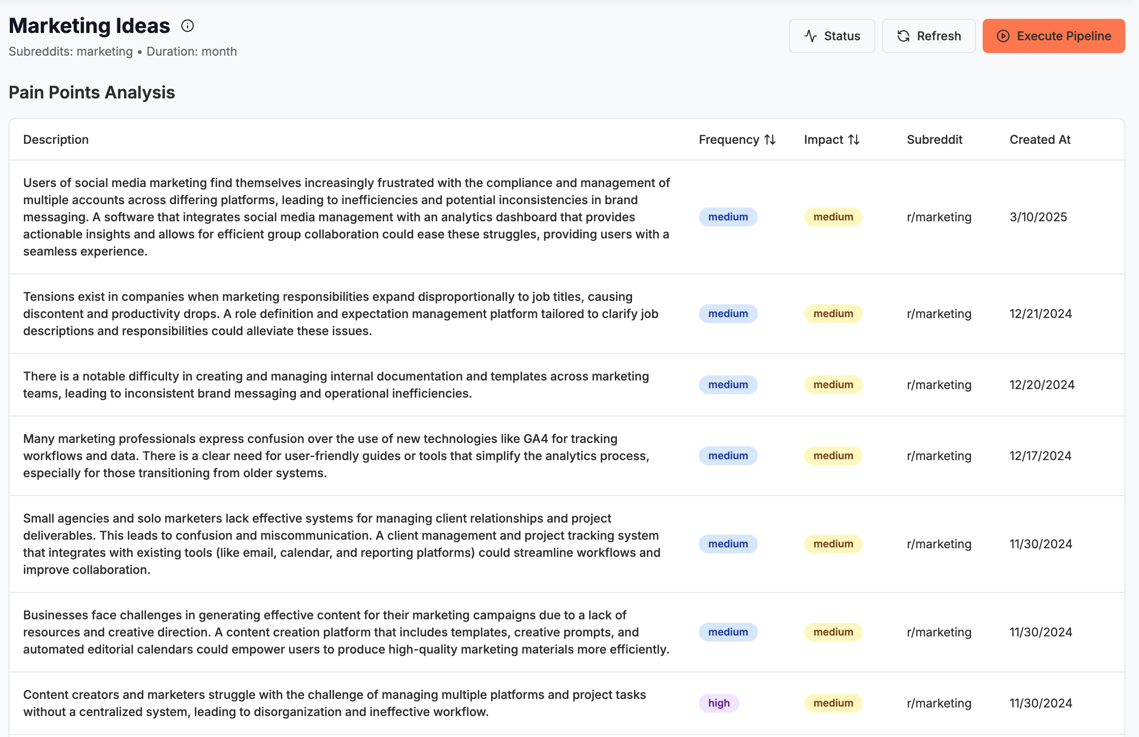This screenshot has height=737, width=1139.
Task: Click the Refresh circular arrows icon
Action: coord(903,36)
